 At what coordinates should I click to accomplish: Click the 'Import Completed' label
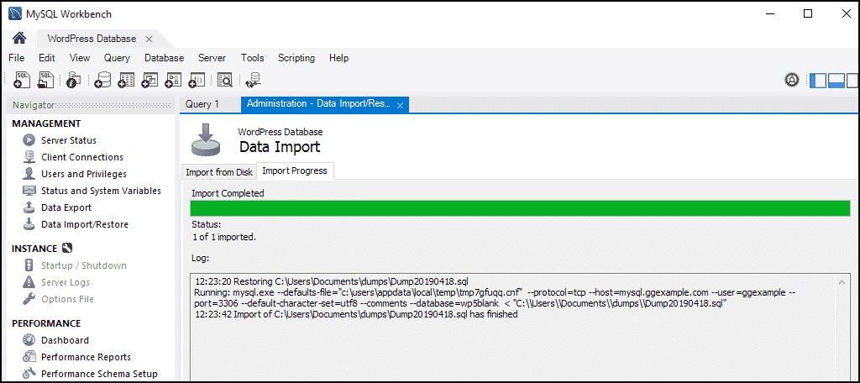click(228, 193)
